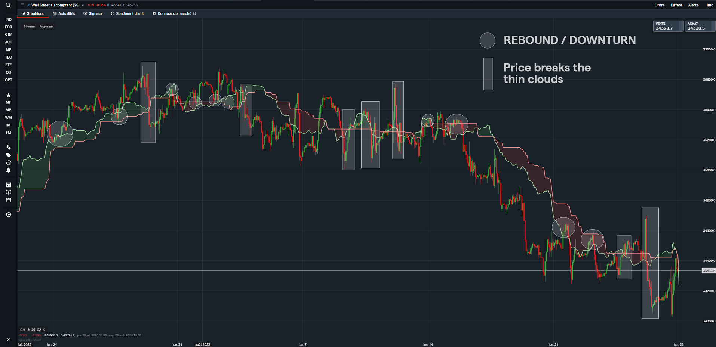Select the Graphique tab
The height and width of the screenshot is (347, 716).
(x=33, y=13)
